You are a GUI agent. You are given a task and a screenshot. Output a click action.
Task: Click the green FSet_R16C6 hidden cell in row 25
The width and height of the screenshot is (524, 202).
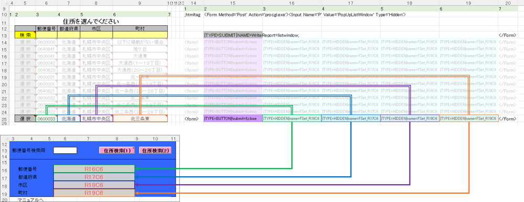pos(292,119)
